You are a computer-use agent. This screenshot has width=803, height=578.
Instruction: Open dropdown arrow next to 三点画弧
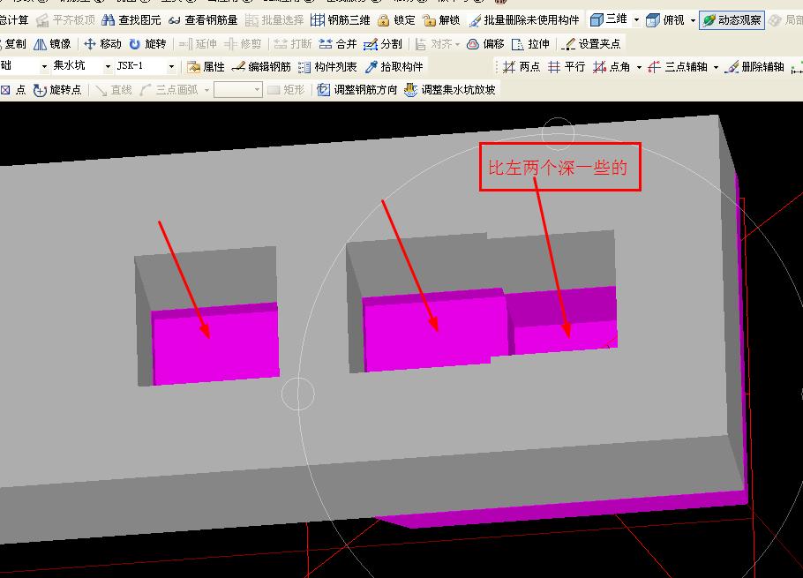click(206, 91)
